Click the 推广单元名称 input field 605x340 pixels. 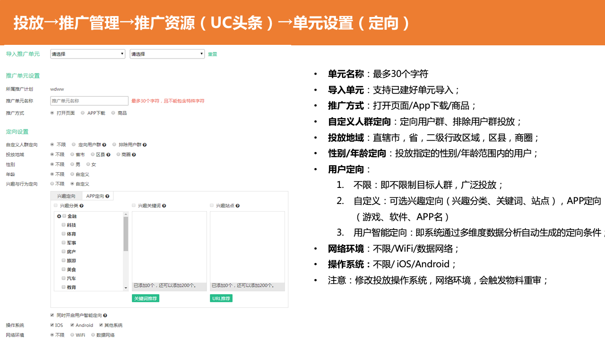(x=89, y=101)
